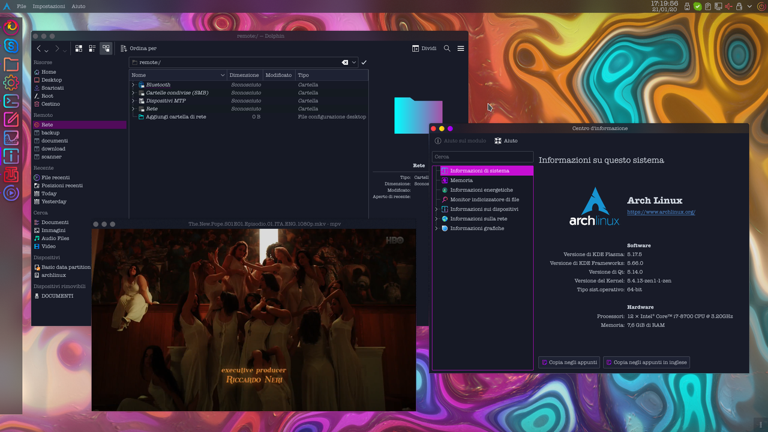Expand Cartelle condivise (SMB) row
This screenshot has width=768, height=432.
click(x=133, y=93)
